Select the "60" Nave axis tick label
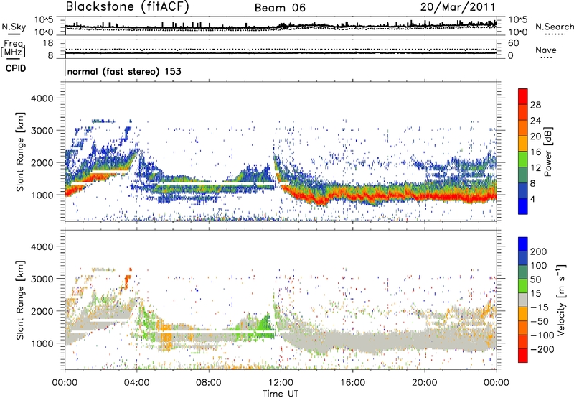This screenshot has height=398, width=574. [x=513, y=43]
